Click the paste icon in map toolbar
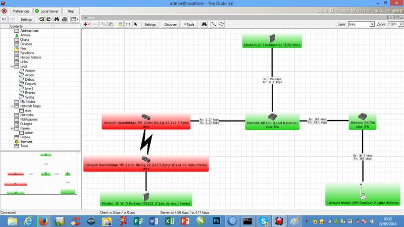Screen dimensions: 404x227 click(111, 24)
